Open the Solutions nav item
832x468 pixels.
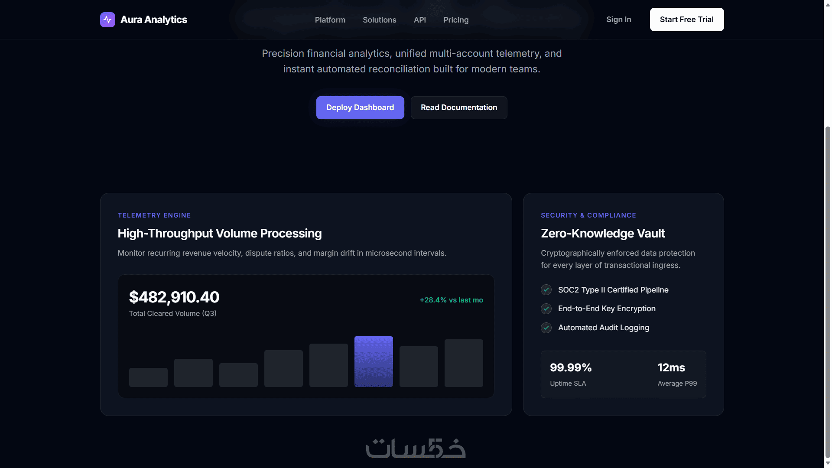[x=379, y=20]
